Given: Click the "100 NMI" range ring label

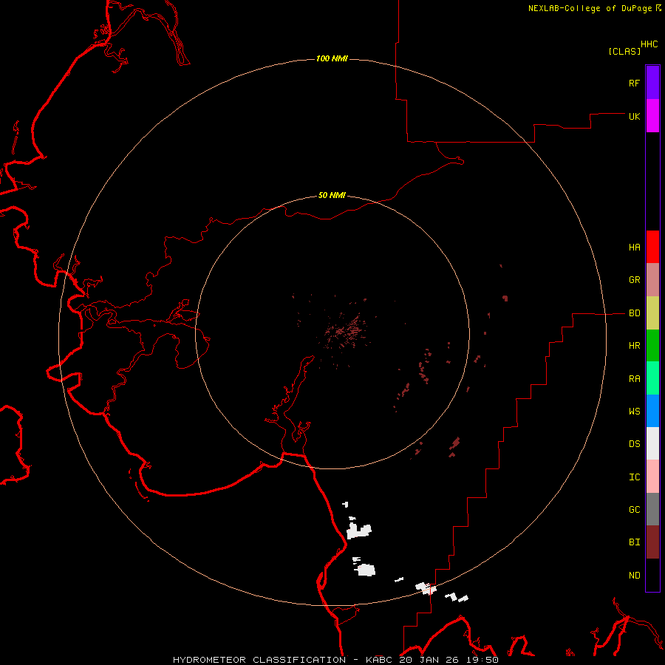Looking at the screenshot, I should [x=332, y=58].
